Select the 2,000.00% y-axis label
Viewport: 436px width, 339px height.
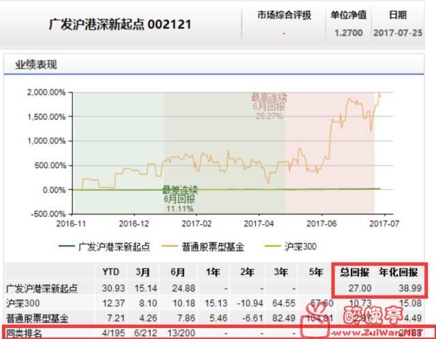(x=46, y=93)
